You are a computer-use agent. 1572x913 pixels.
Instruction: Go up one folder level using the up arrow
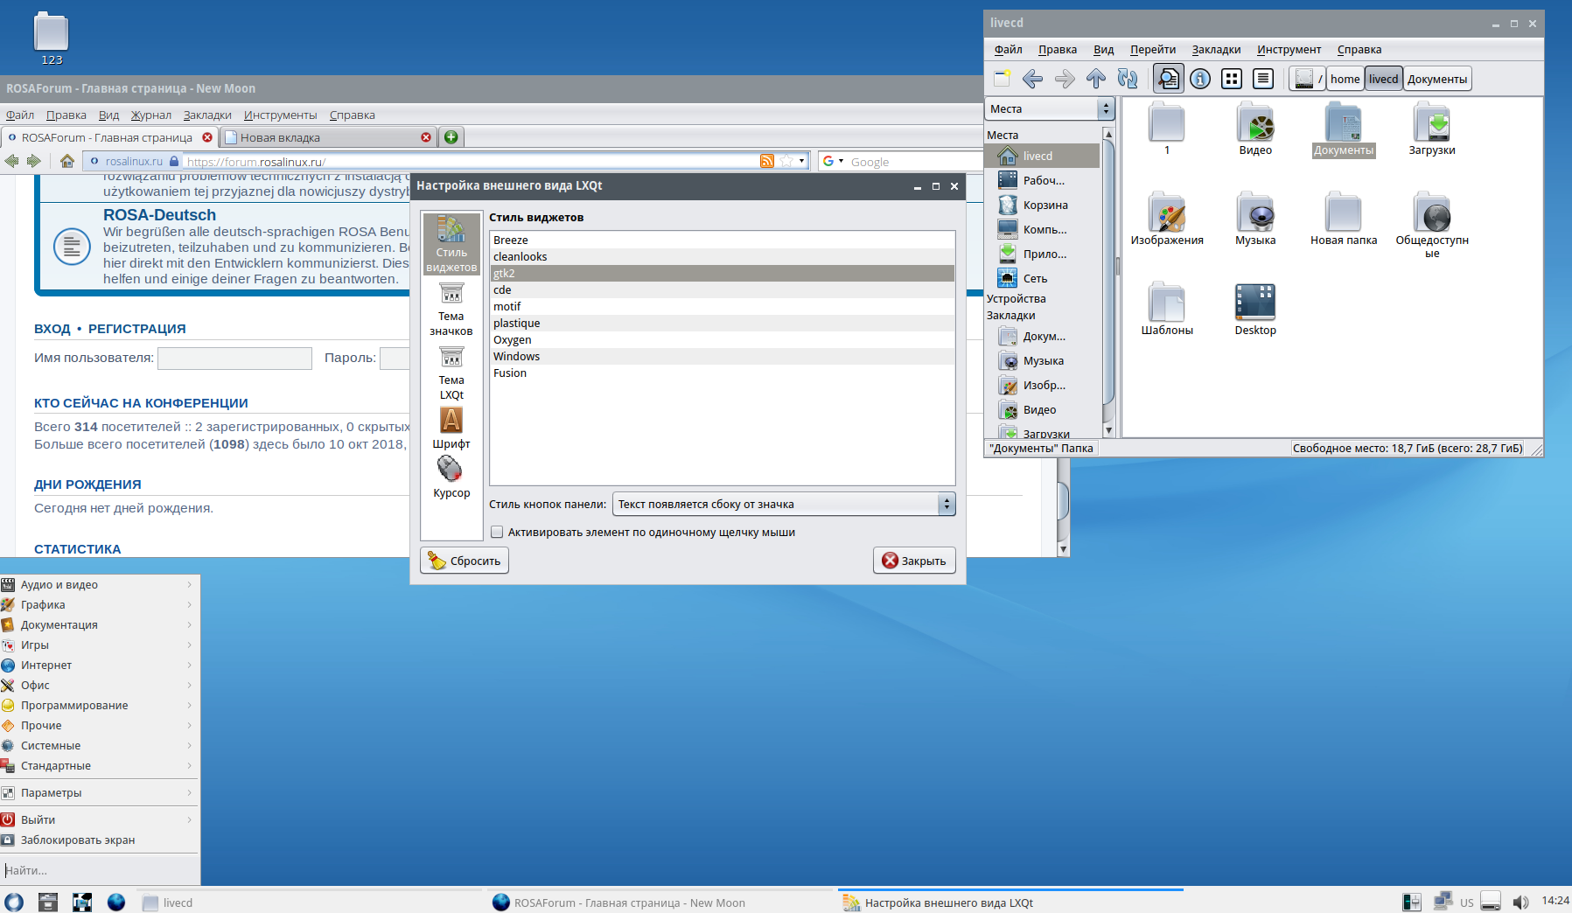(1095, 79)
